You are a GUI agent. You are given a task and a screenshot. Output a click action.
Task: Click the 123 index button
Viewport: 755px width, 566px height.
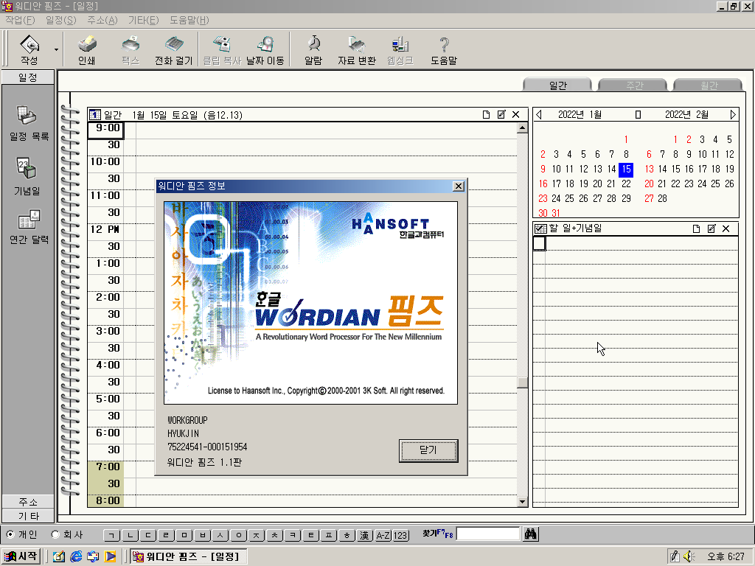[x=400, y=535]
